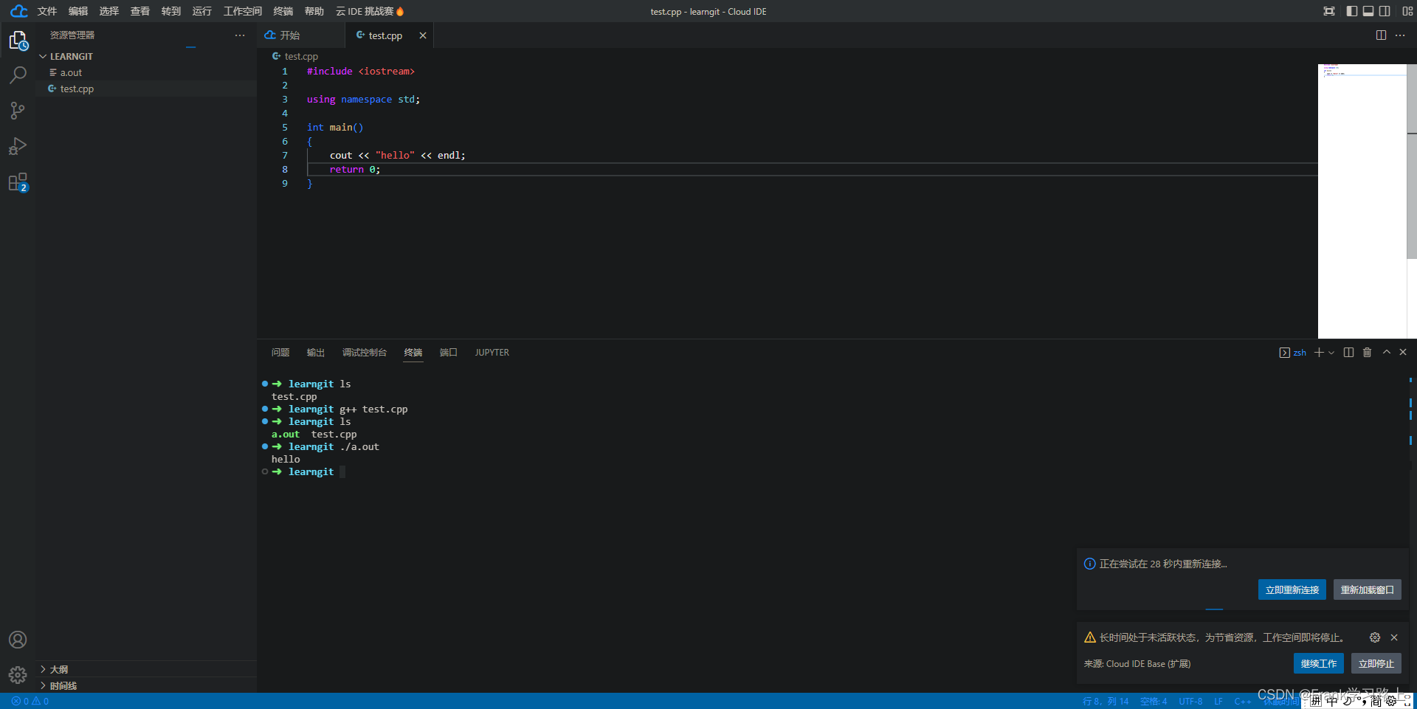Open the terminal launch profile dropdown
This screenshot has width=1417, height=709.
1331,353
